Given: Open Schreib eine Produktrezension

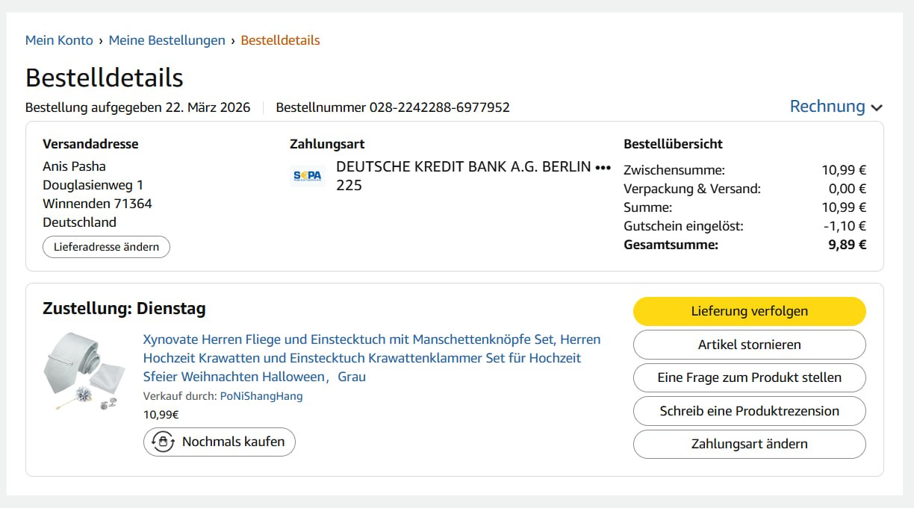Looking at the screenshot, I should [x=749, y=411].
